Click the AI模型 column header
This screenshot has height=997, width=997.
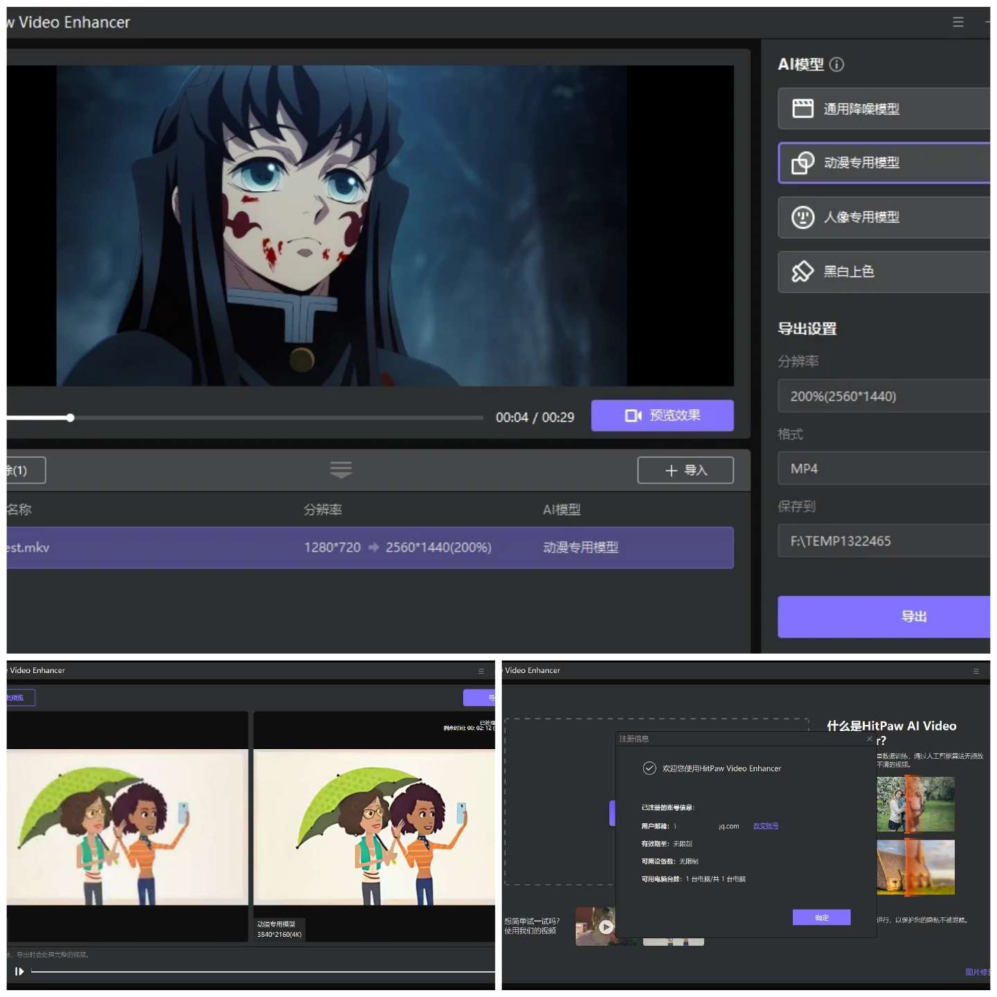[562, 510]
